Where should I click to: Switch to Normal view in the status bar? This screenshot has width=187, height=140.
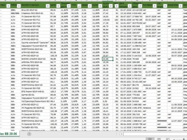[150, 139]
